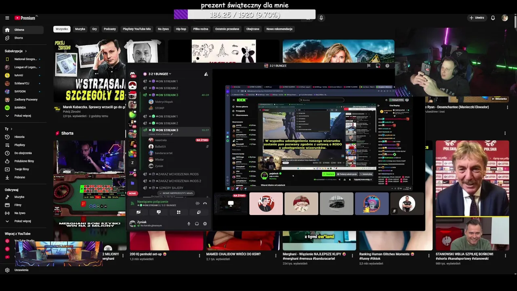Screen dimensions: 517x291
Task: Select user banduracartel in voice channel
Action: [178, 153]
